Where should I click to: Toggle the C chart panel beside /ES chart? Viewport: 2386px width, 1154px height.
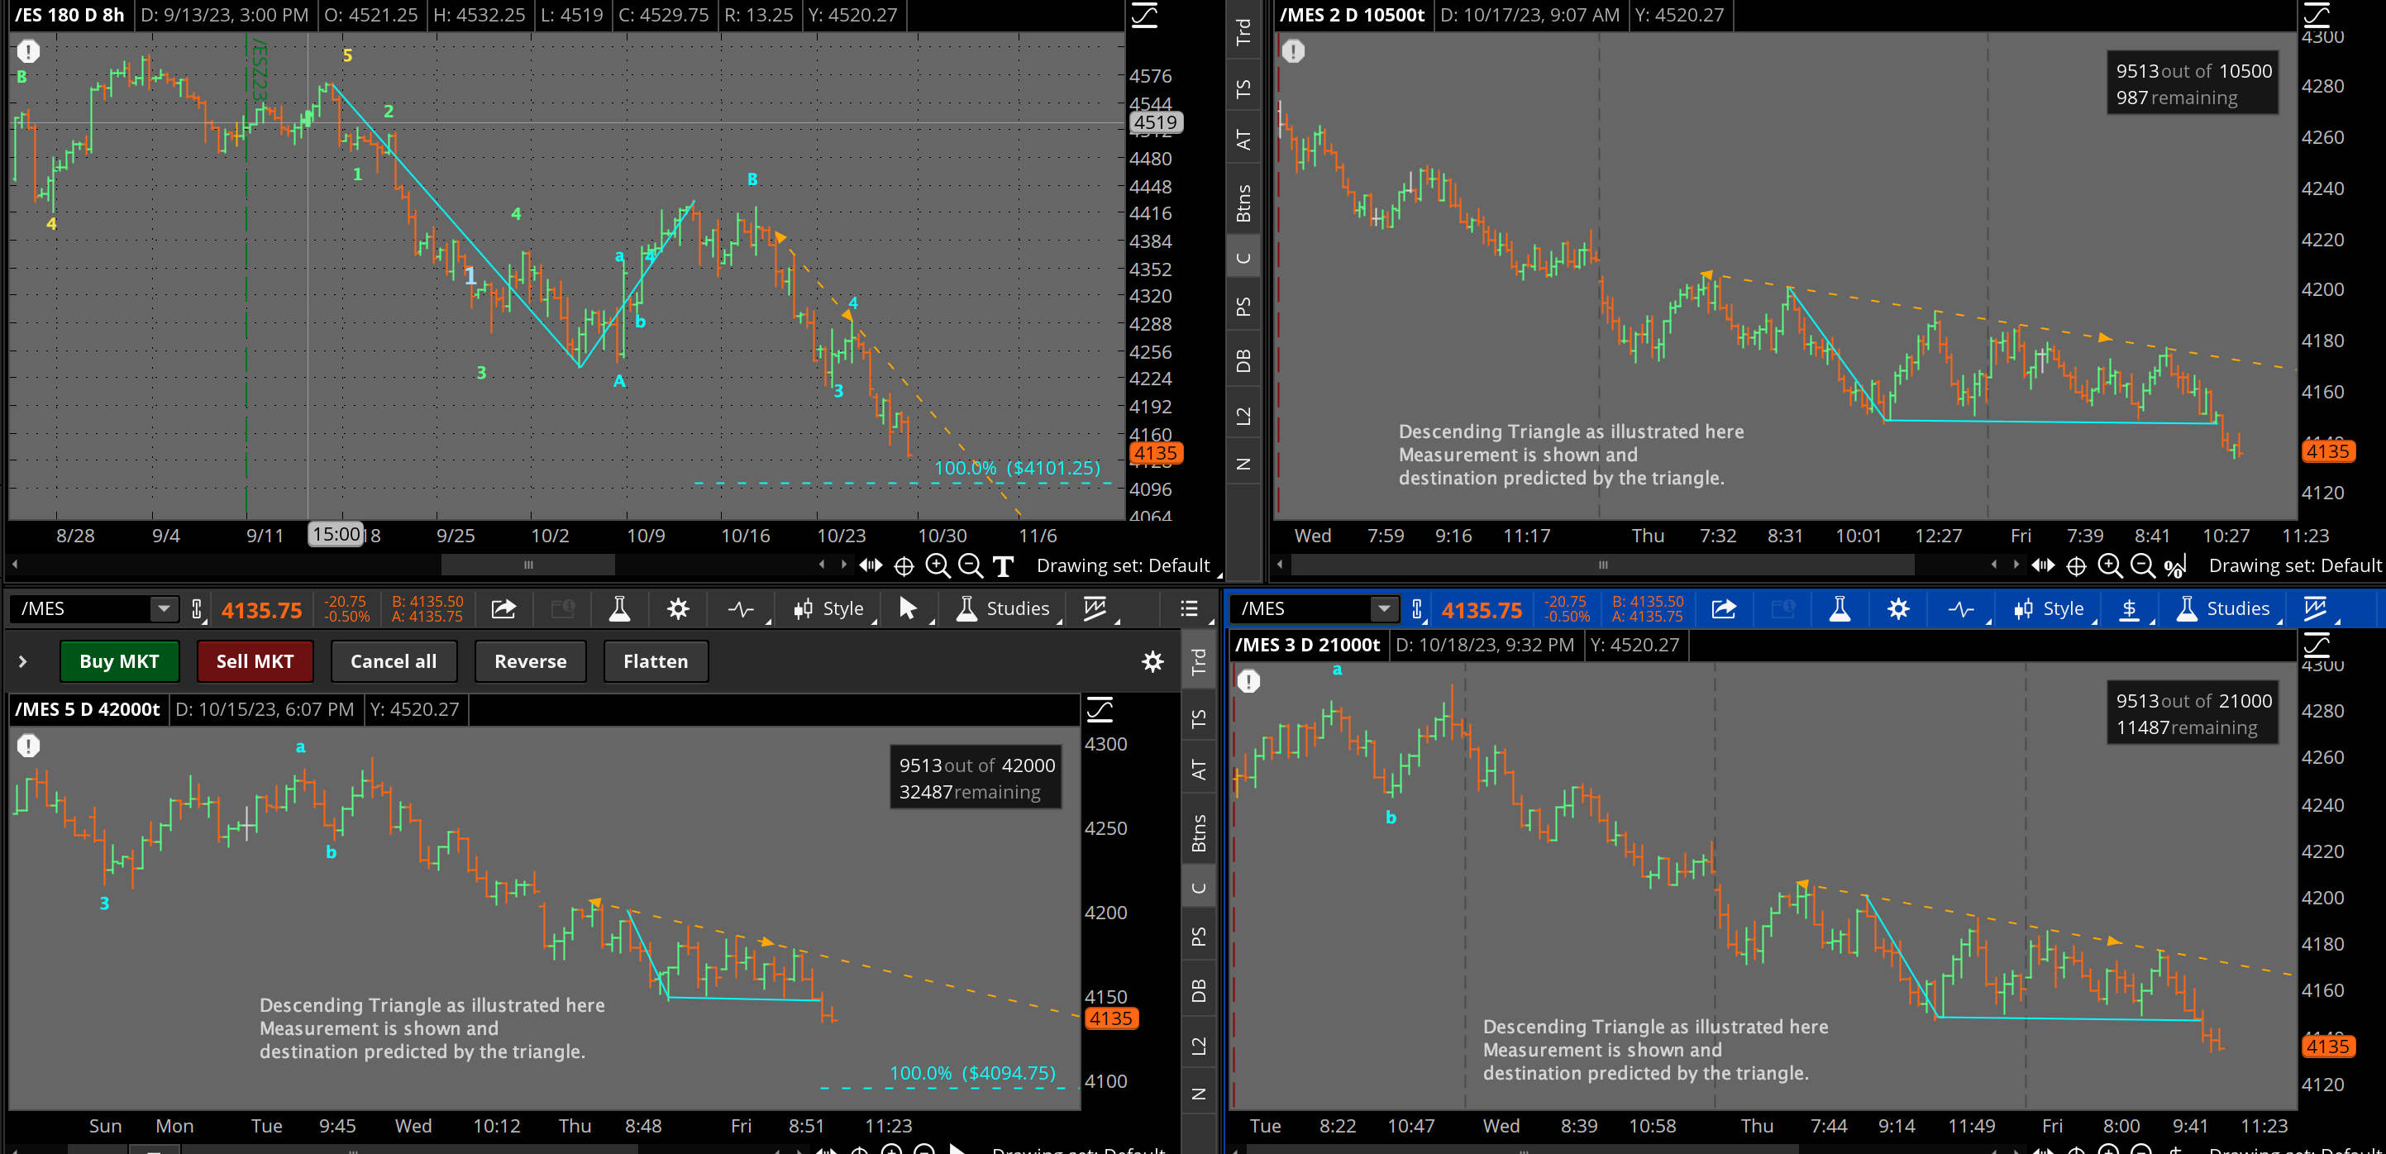click(x=1243, y=257)
